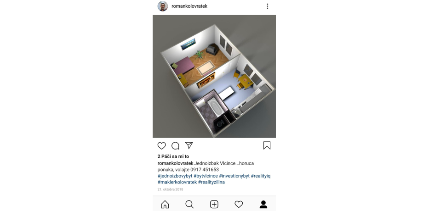This screenshot has height=211, width=423.
Task: Open the #bytvlcince hashtag
Action: (206, 176)
